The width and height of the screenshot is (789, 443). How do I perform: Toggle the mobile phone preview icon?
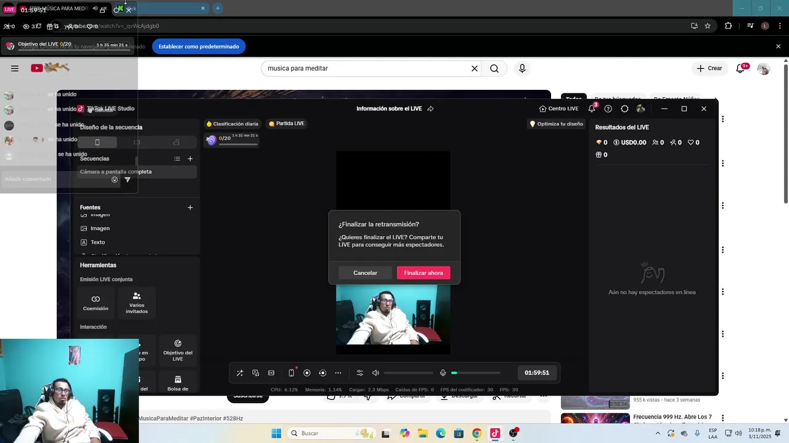292,373
